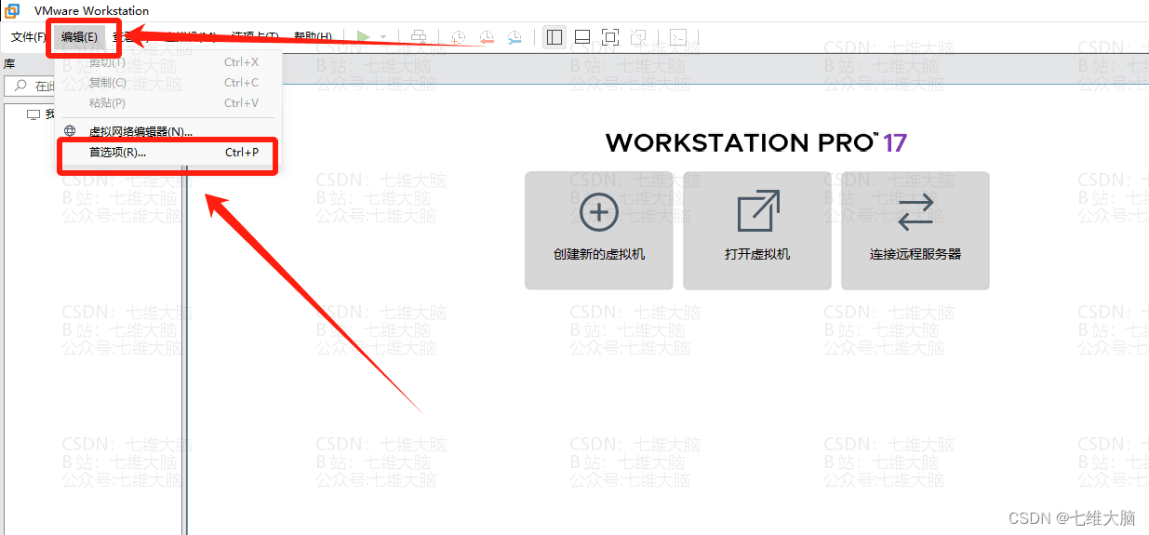
Task: Open the snapshot manager wrench icon
Action: point(514,37)
